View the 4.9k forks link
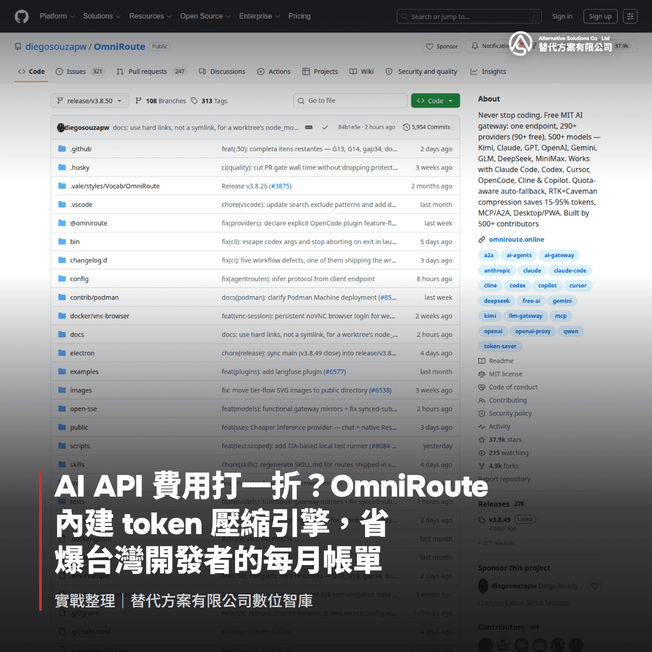This screenshot has height=652, width=652. (x=498, y=466)
